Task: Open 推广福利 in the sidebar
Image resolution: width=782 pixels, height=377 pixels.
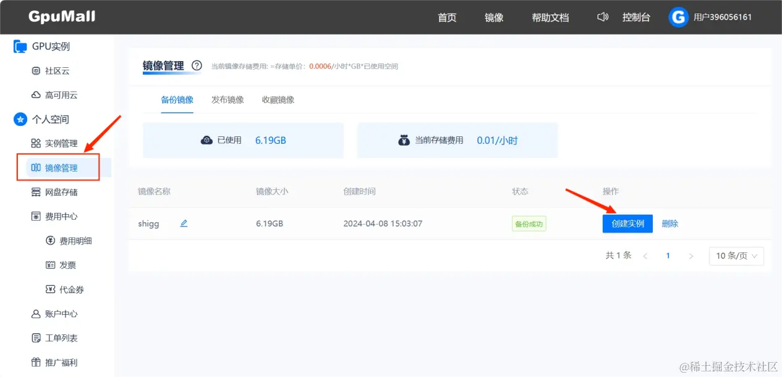Action: coord(61,362)
